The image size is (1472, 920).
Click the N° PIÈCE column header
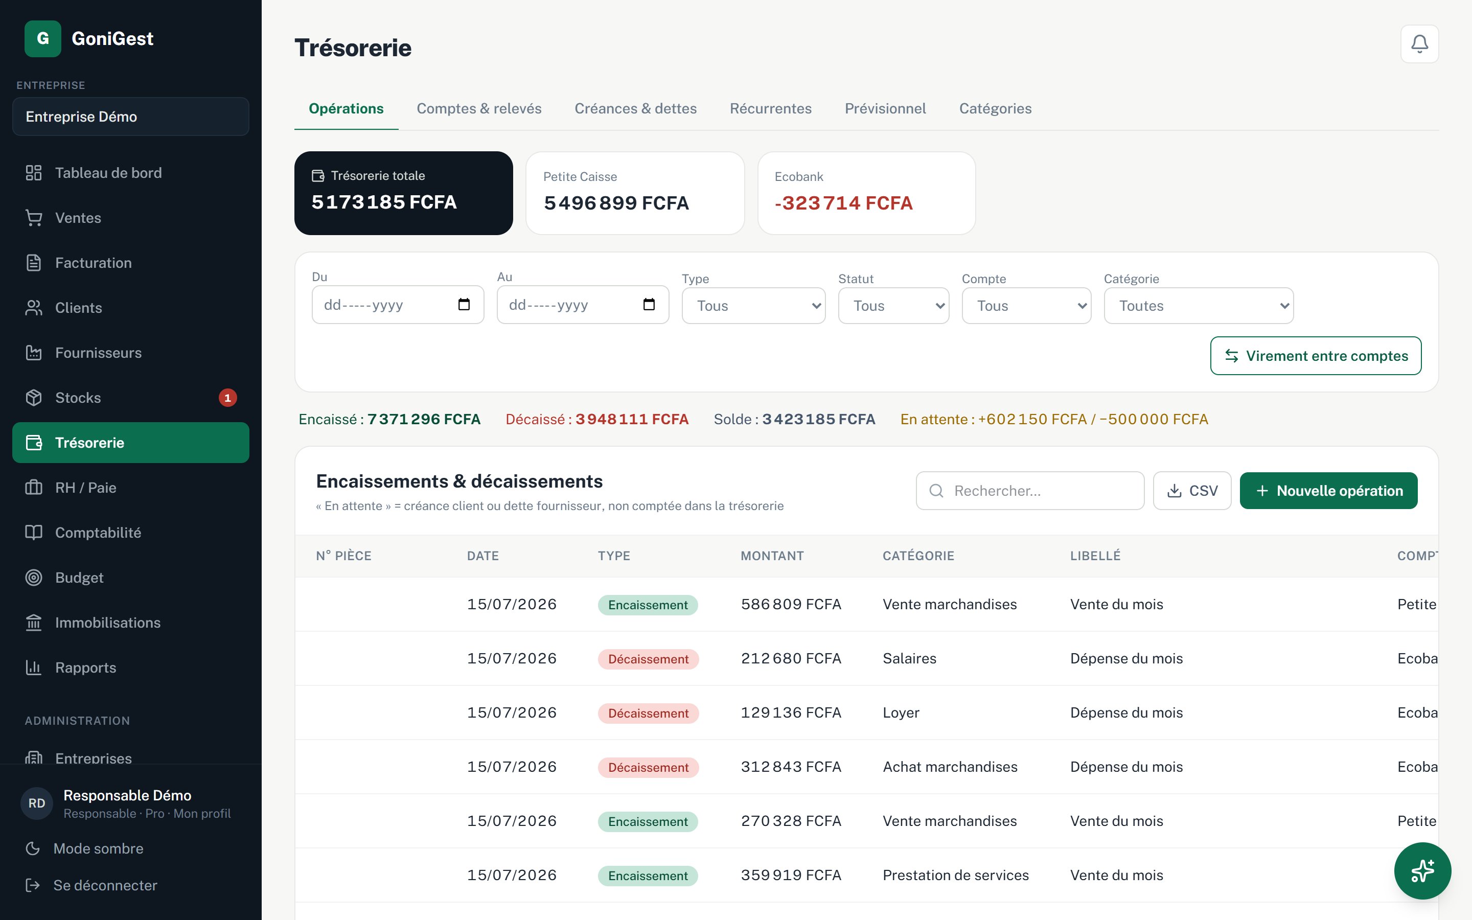coord(343,556)
